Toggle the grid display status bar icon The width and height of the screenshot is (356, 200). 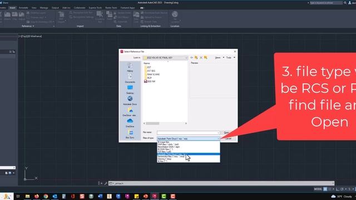tap(325, 189)
